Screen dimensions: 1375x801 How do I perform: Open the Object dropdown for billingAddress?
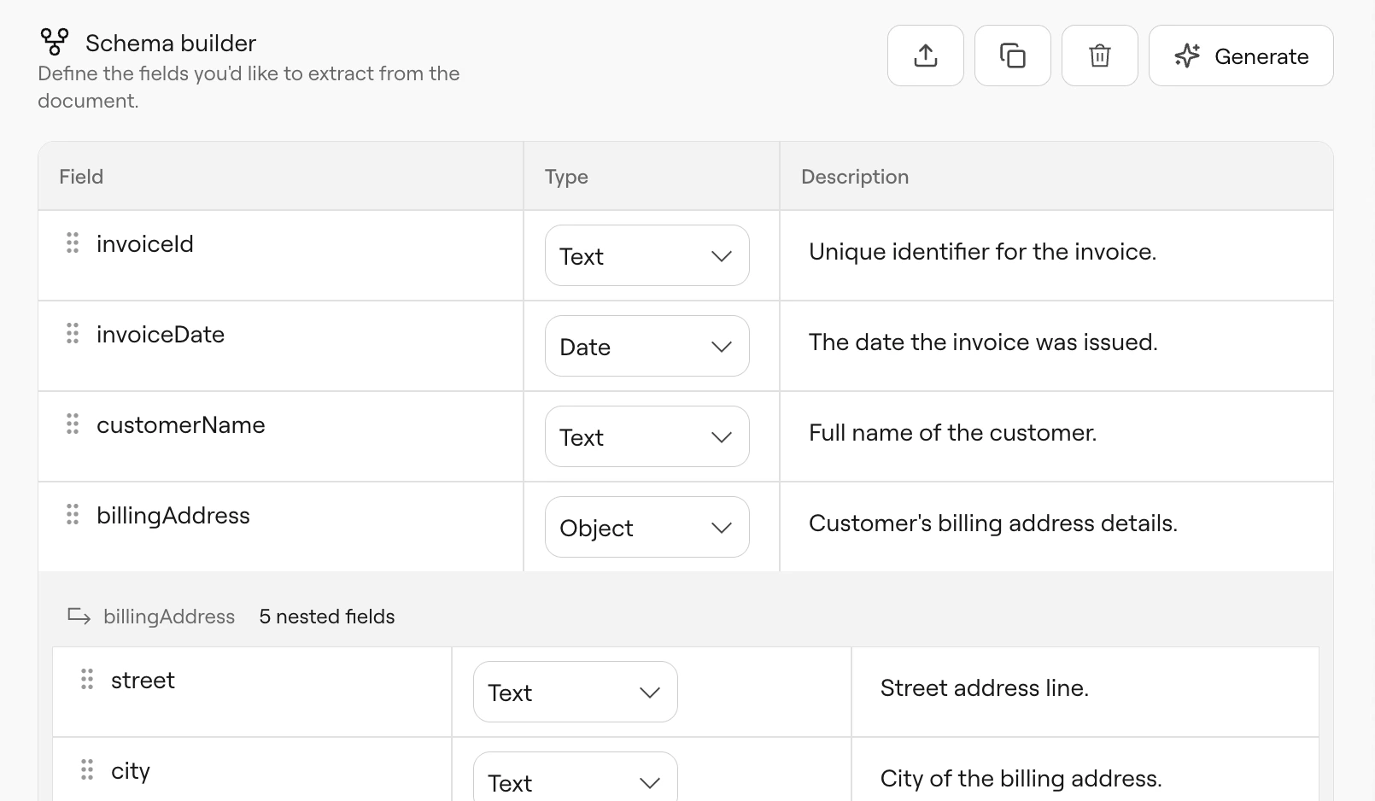(x=647, y=527)
